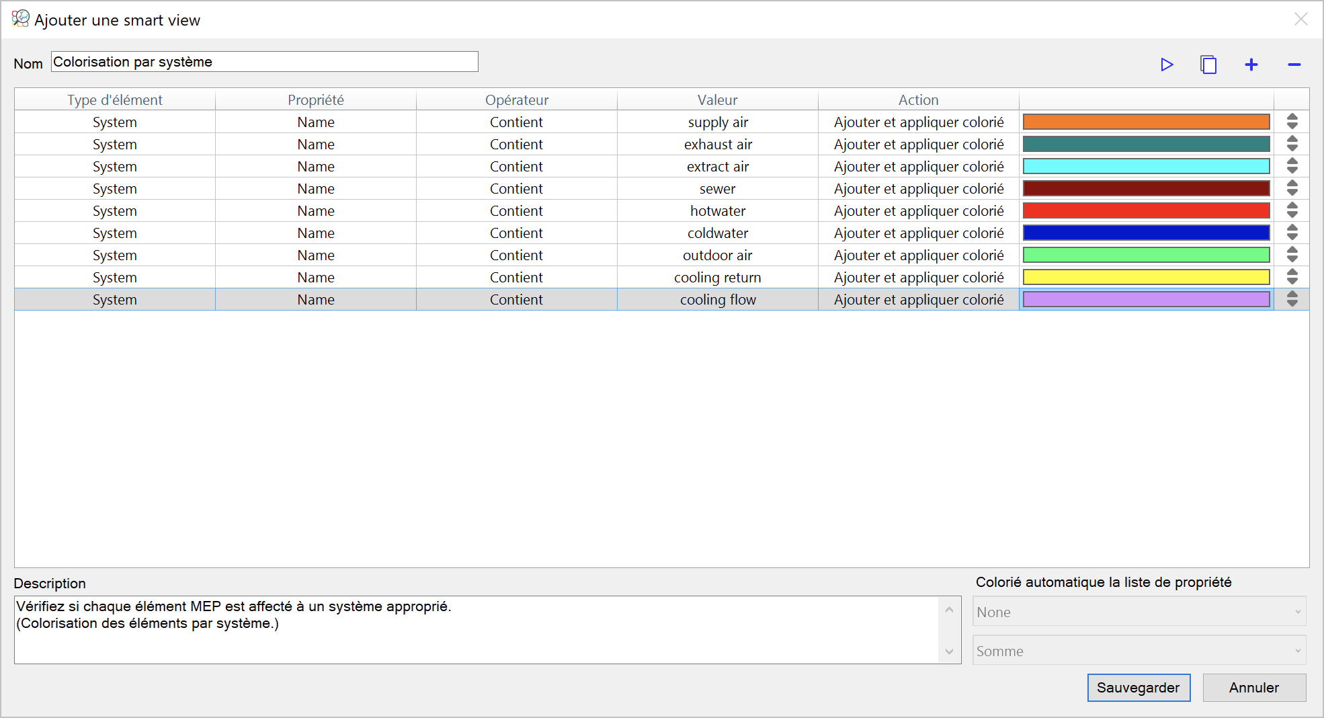
Task: Select the 'exhaust air' value cell
Action: (718, 144)
